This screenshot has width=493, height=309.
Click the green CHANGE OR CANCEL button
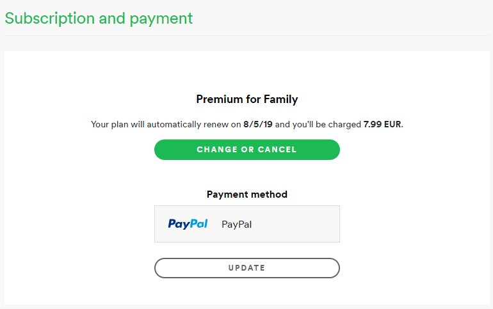(x=247, y=150)
